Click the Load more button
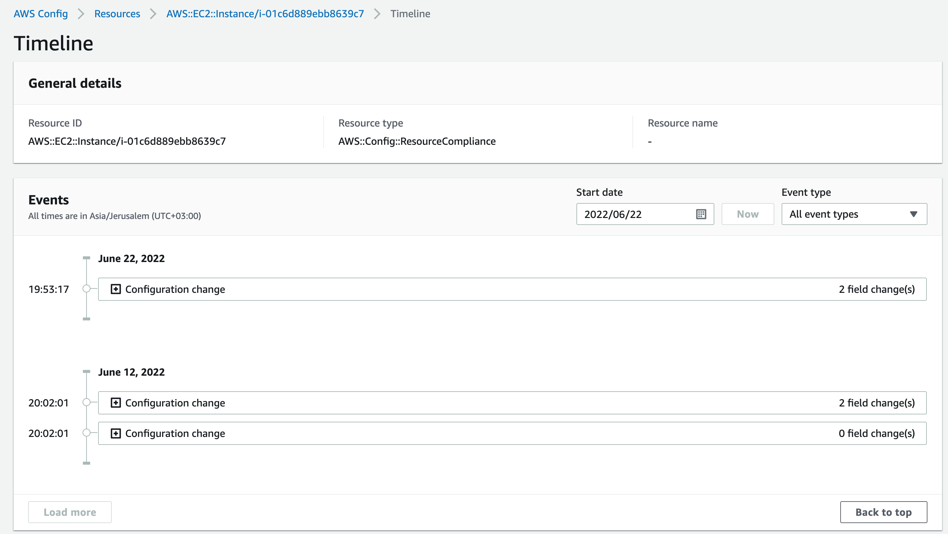This screenshot has width=948, height=534. (x=70, y=512)
